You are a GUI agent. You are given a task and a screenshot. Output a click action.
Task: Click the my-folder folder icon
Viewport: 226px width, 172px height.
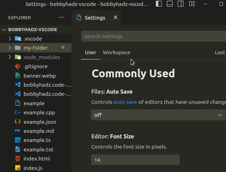click(18, 48)
